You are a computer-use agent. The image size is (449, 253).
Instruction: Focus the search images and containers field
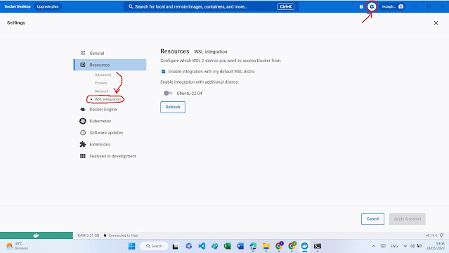click(211, 6)
